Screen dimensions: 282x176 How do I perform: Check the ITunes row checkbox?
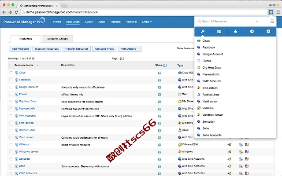click(11, 94)
